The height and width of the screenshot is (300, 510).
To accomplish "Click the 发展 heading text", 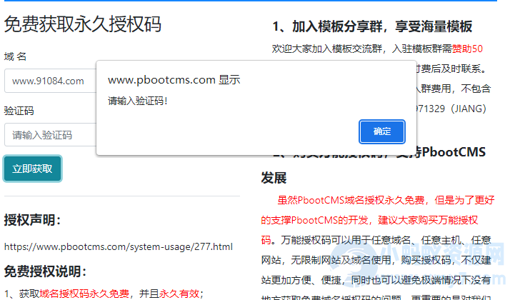I will [274, 177].
